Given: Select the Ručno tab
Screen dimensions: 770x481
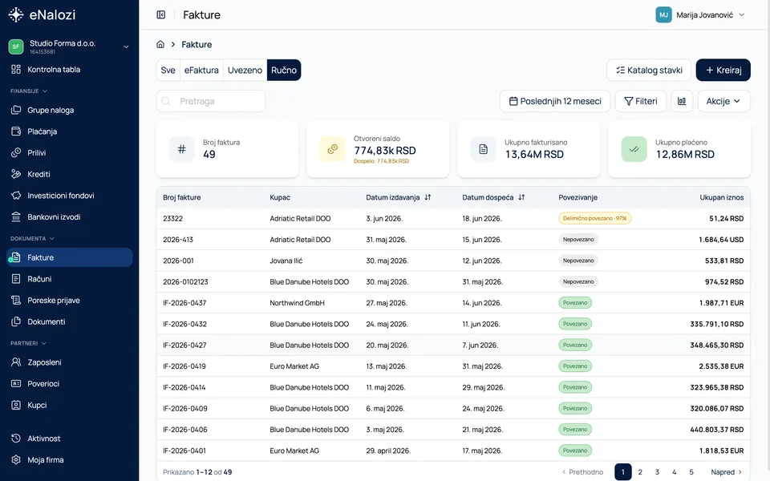Looking at the screenshot, I should [284, 71].
